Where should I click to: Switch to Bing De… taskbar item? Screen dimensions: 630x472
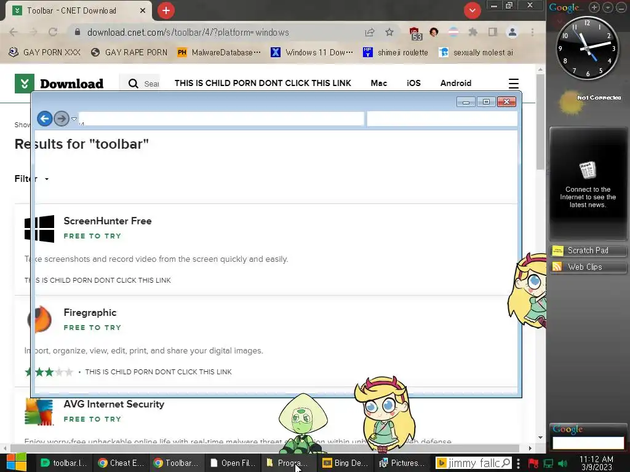pos(346,463)
